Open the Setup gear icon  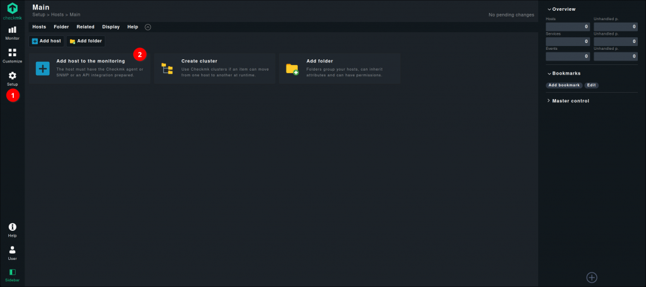point(12,76)
